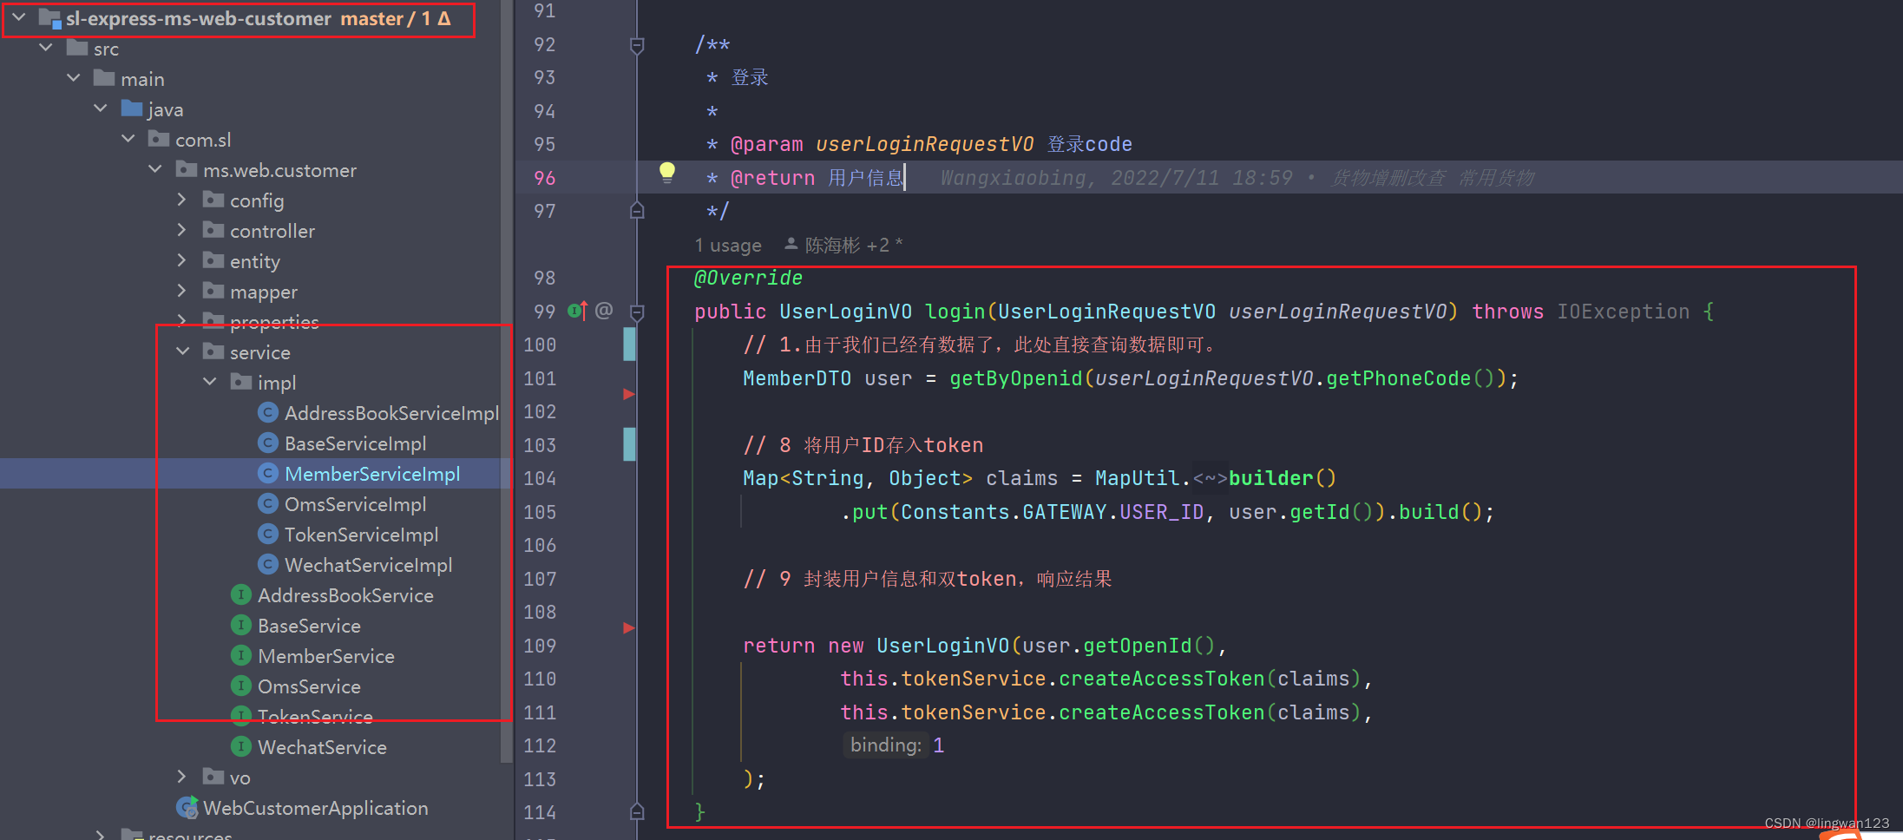
Task: Open OmsService interface
Action: [x=309, y=686]
